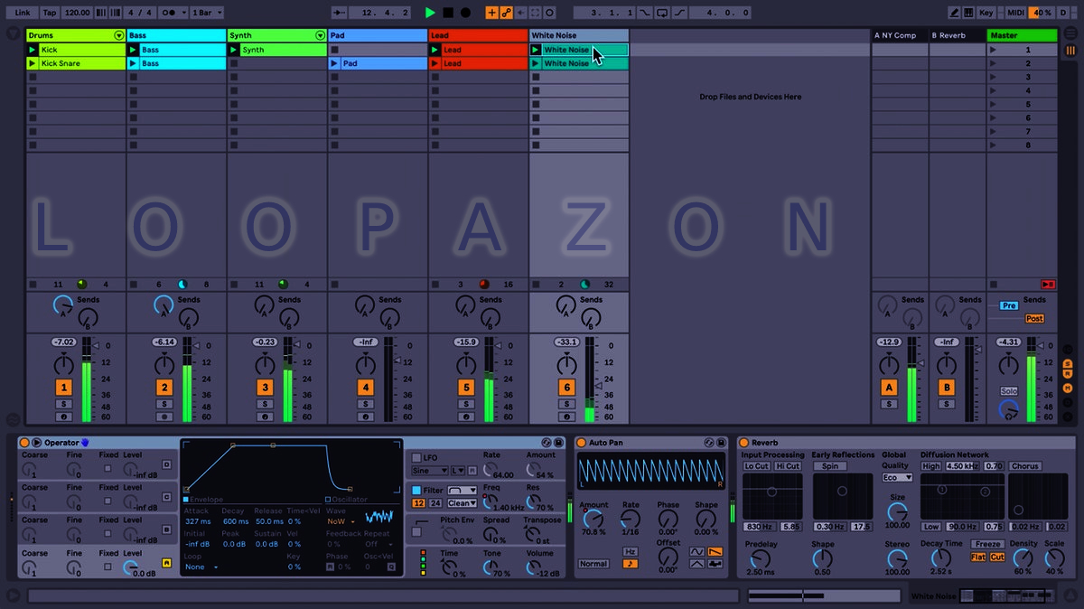This screenshot has width=1084, height=609.
Task: Toggle track 3 activator button
Action: (x=265, y=387)
